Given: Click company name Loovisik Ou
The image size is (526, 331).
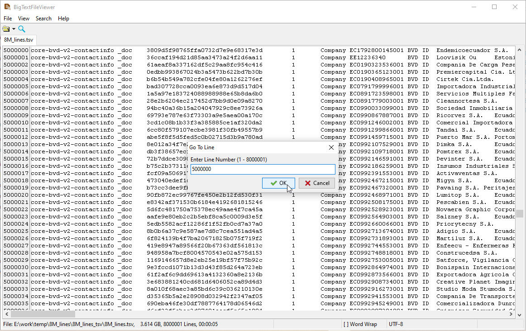Looking at the screenshot, I should coord(456,57).
